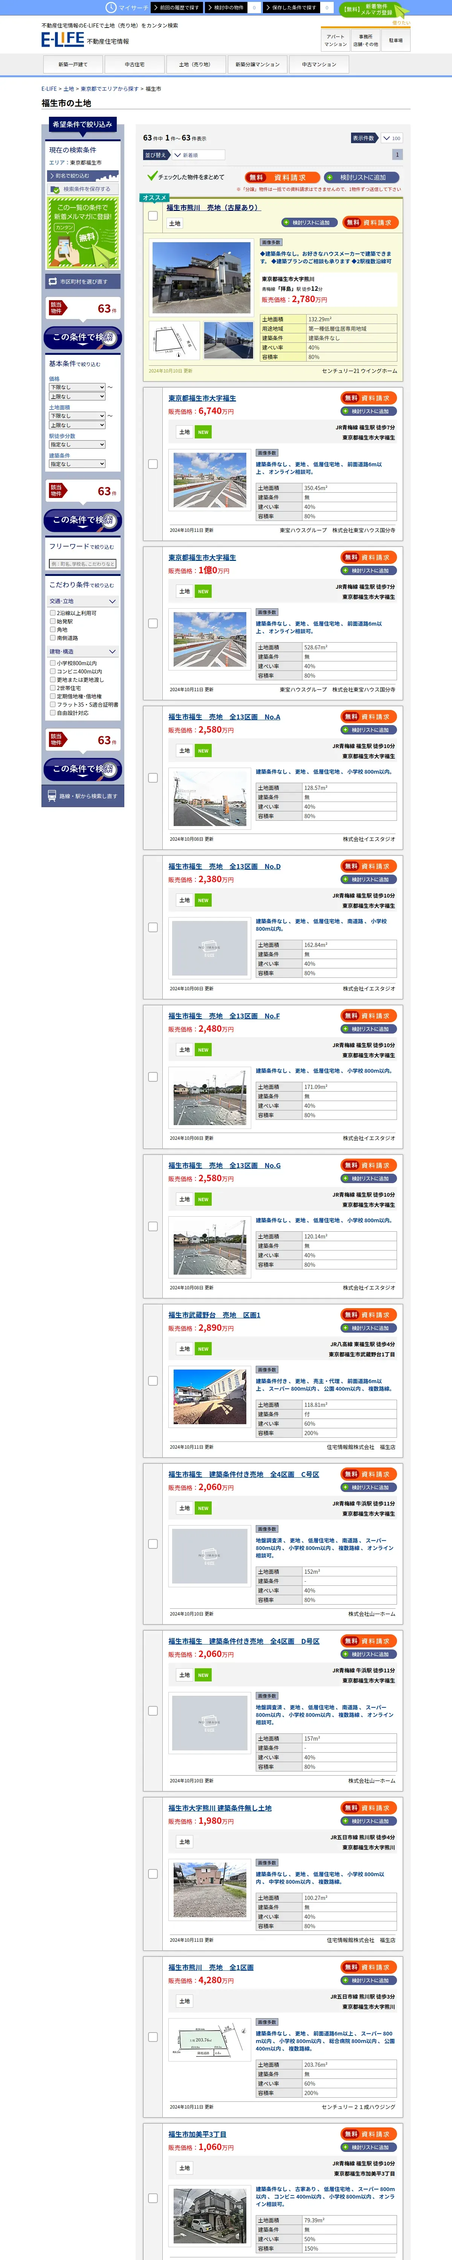Add 全4区画 C号区 to 検討リスト
452x2260 pixels.
369,1487
